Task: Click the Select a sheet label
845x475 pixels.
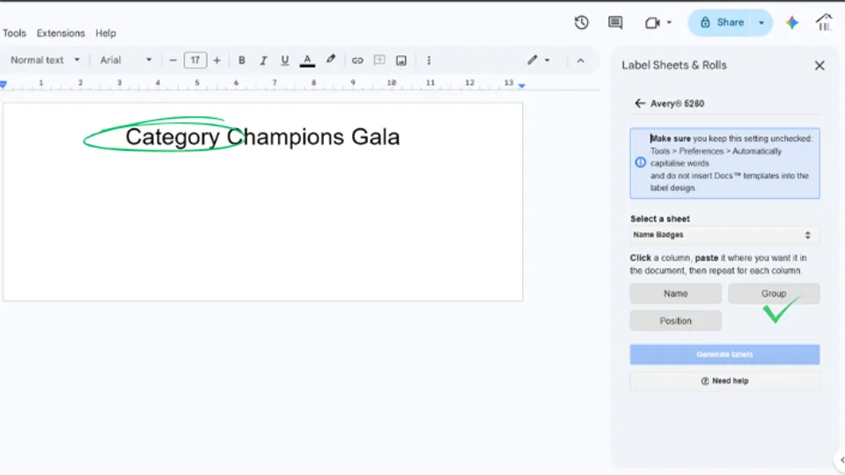Action: pyautogui.click(x=659, y=219)
